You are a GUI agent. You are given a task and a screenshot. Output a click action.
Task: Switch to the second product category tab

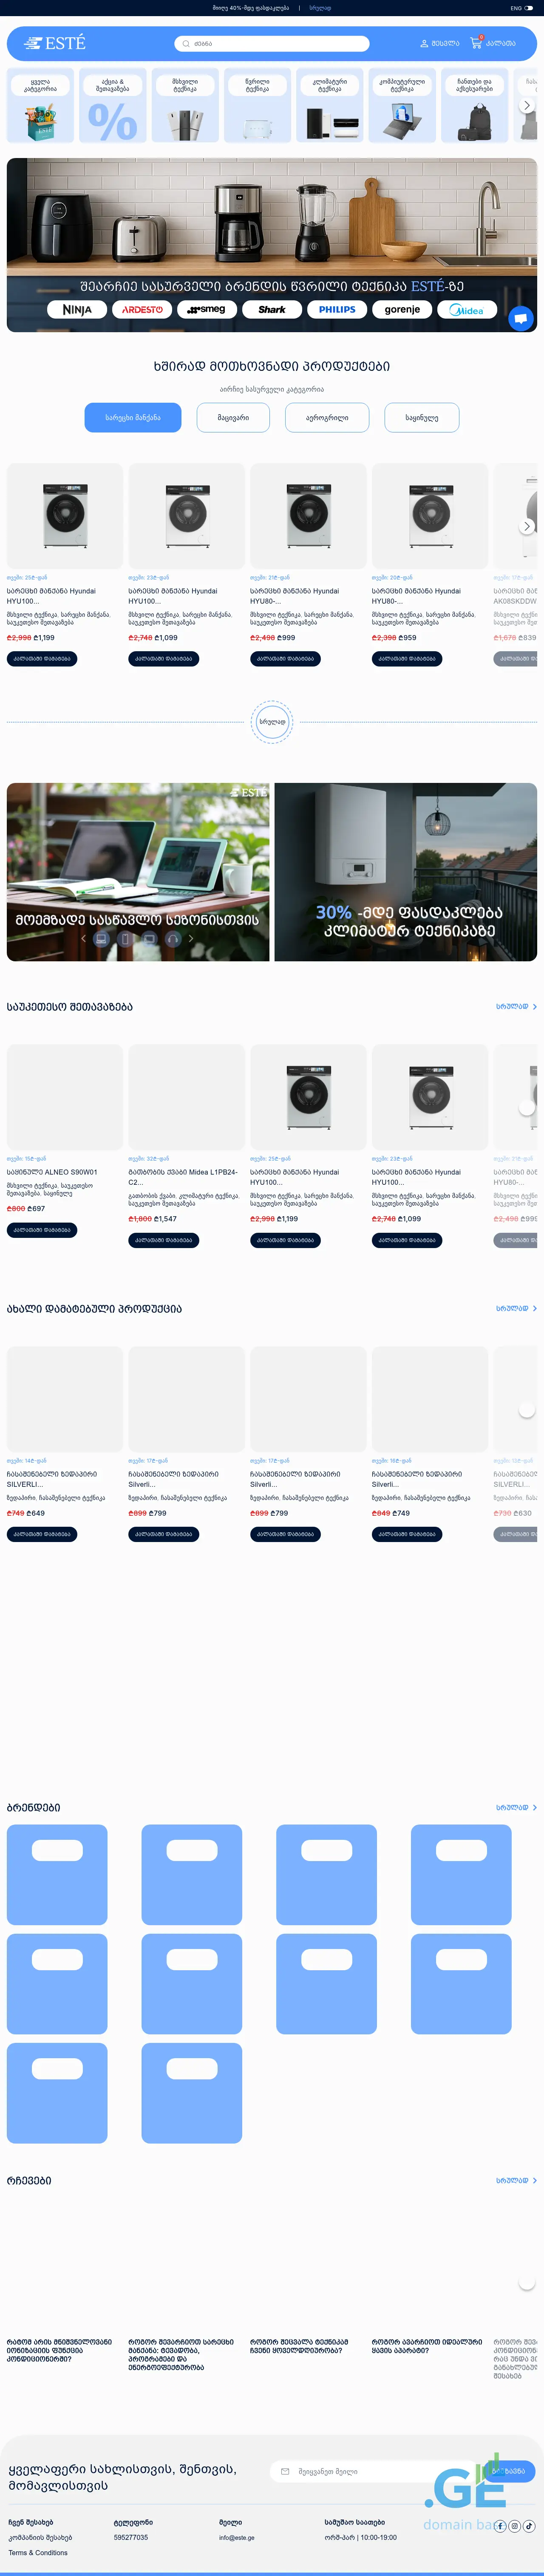point(233,417)
